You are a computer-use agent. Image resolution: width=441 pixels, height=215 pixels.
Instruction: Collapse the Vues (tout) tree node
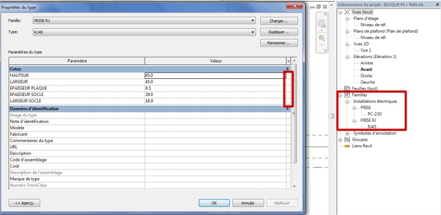point(341,13)
